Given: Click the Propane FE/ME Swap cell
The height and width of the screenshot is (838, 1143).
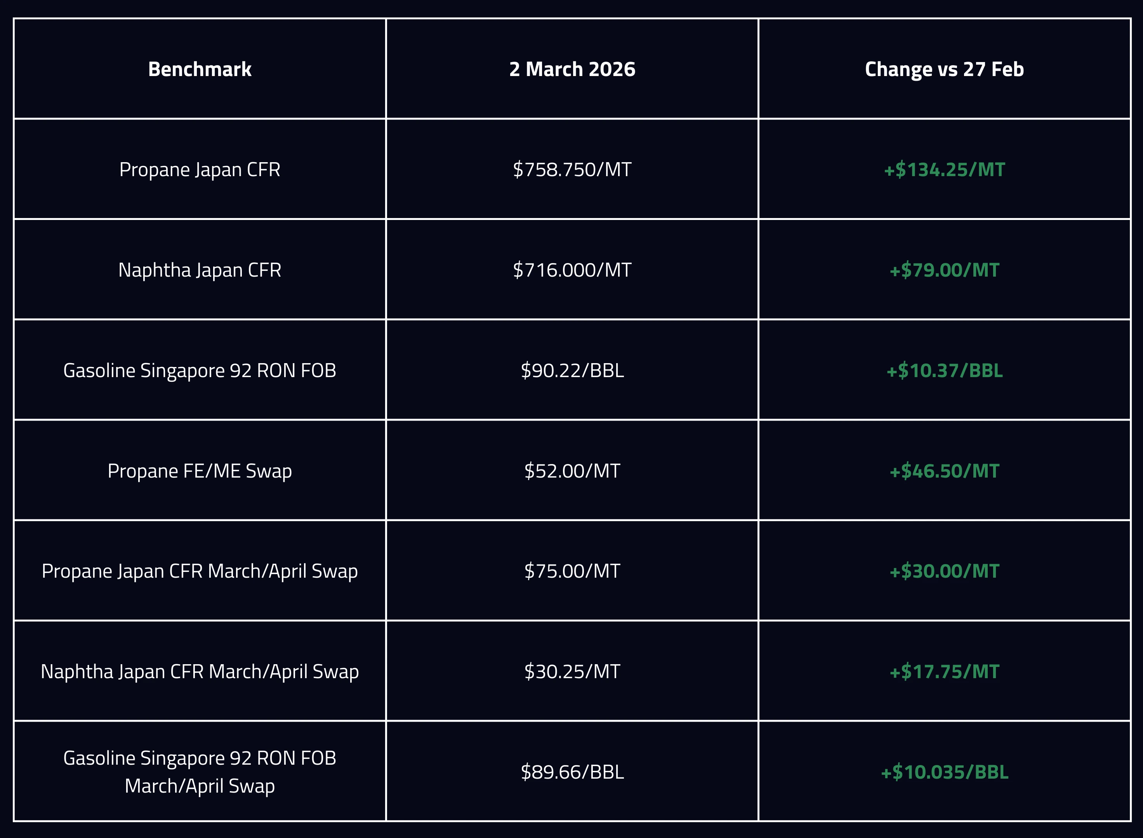Looking at the screenshot, I should coord(200,471).
